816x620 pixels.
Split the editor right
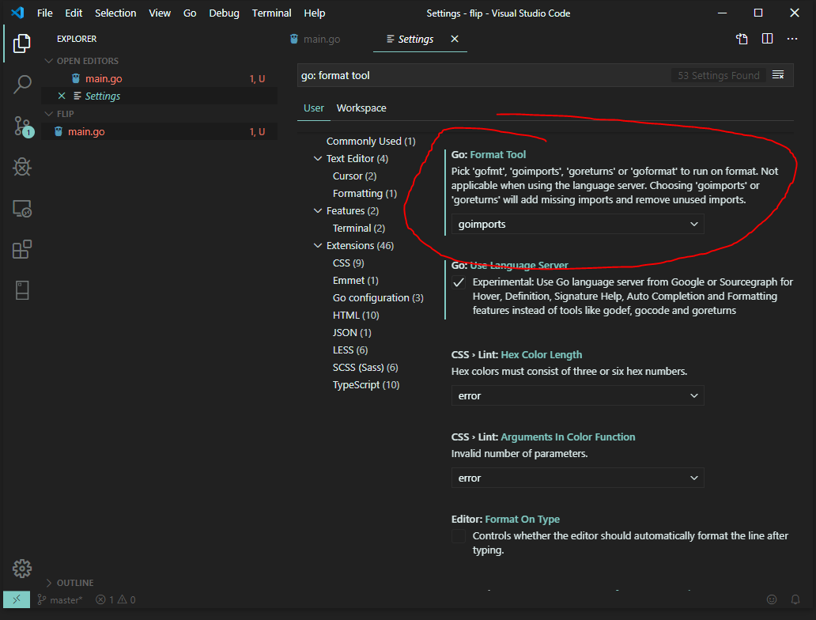click(767, 39)
